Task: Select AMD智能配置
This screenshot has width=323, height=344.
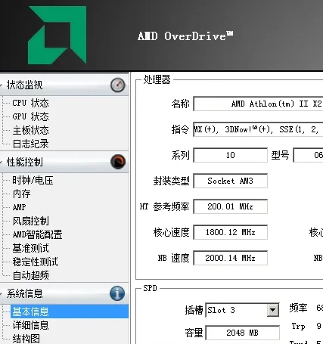Action: (37, 234)
